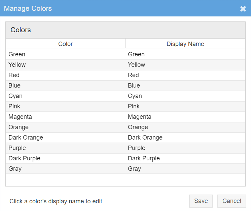Cancel the color changes

coord(231,201)
